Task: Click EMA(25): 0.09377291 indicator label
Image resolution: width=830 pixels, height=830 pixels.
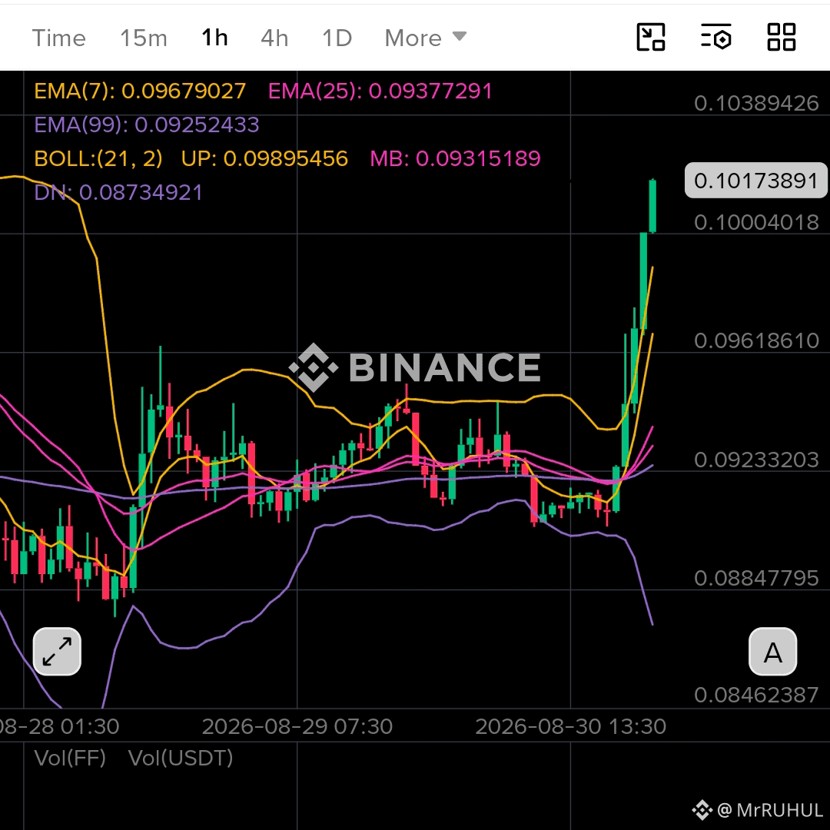Action: [380, 91]
